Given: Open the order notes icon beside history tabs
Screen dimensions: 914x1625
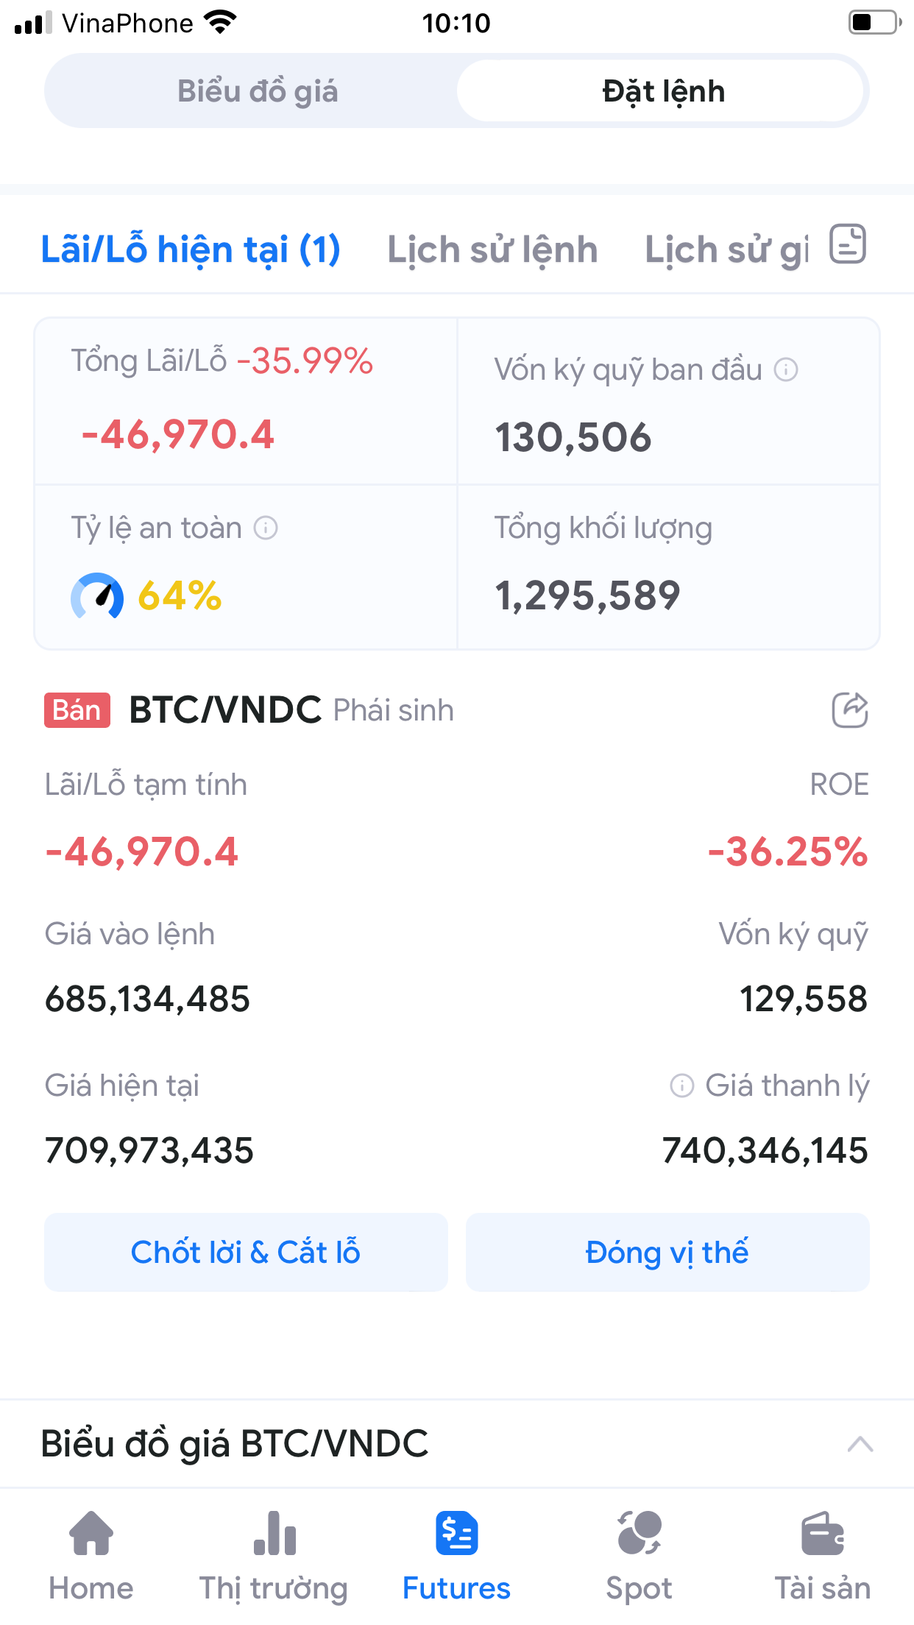Looking at the screenshot, I should (x=848, y=244).
